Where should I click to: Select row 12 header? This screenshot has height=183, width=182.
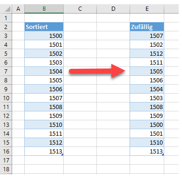pyautogui.click(x=6, y=116)
